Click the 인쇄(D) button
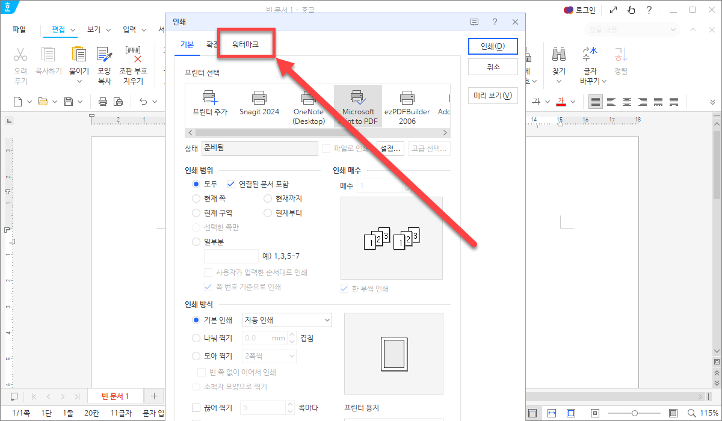Viewport: 722px width, 421px height. pyautogui.click(x=492, y=46)
